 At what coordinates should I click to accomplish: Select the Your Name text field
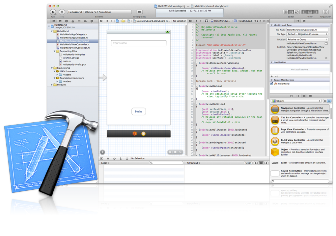tap(139, 43)
